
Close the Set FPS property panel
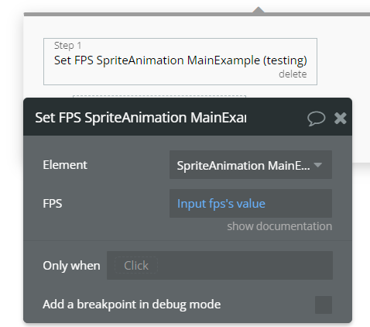pos(341,119)
